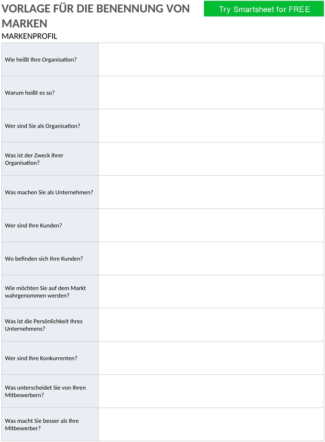The height and width of the screenshot is (442, 325).
Task: Click the 'Wie heißt Ihre Organisation?' label cell
Action: pos(50,59)
